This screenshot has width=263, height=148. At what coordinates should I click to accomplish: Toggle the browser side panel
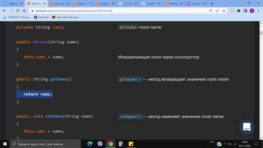[245, 11]
